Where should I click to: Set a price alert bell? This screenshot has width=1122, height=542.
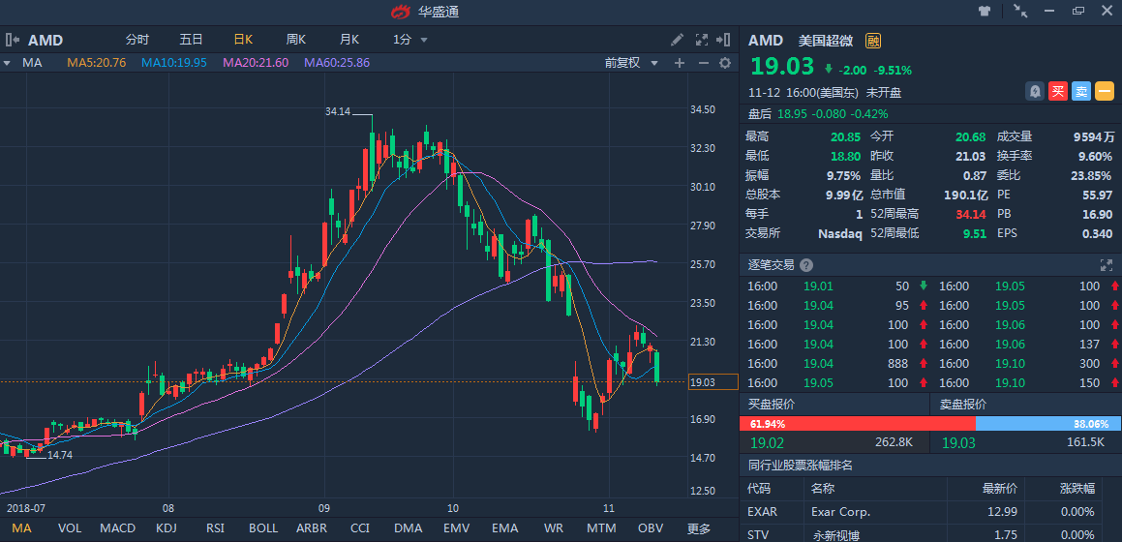click(x=1035, y=91)
